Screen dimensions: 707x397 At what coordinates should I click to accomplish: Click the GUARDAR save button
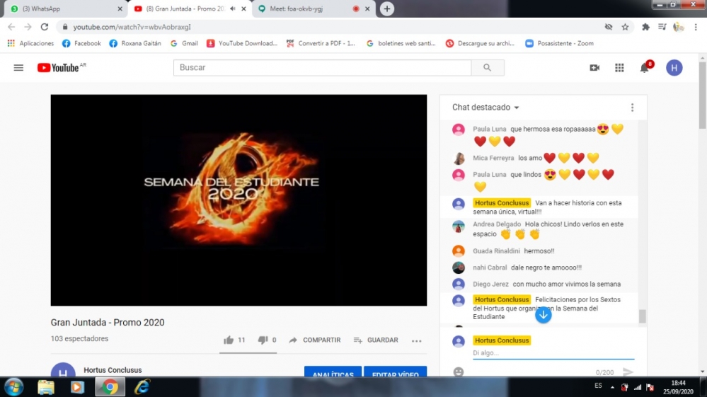[x=376, y=340]
